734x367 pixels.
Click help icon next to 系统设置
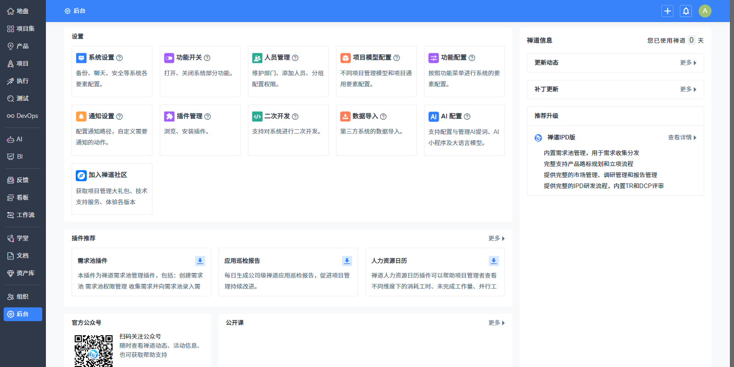[119, 58]
